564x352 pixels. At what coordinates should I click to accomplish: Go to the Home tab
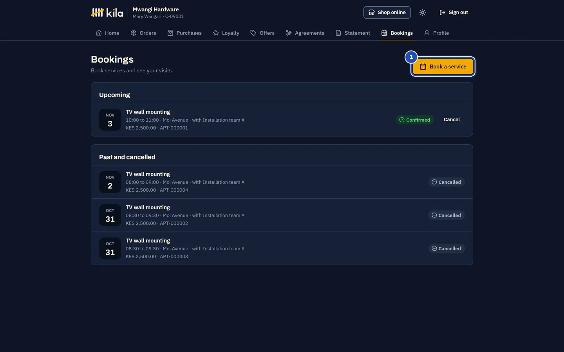click(107, 33)
